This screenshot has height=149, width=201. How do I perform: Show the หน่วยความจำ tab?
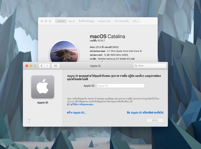coord(104,21)
